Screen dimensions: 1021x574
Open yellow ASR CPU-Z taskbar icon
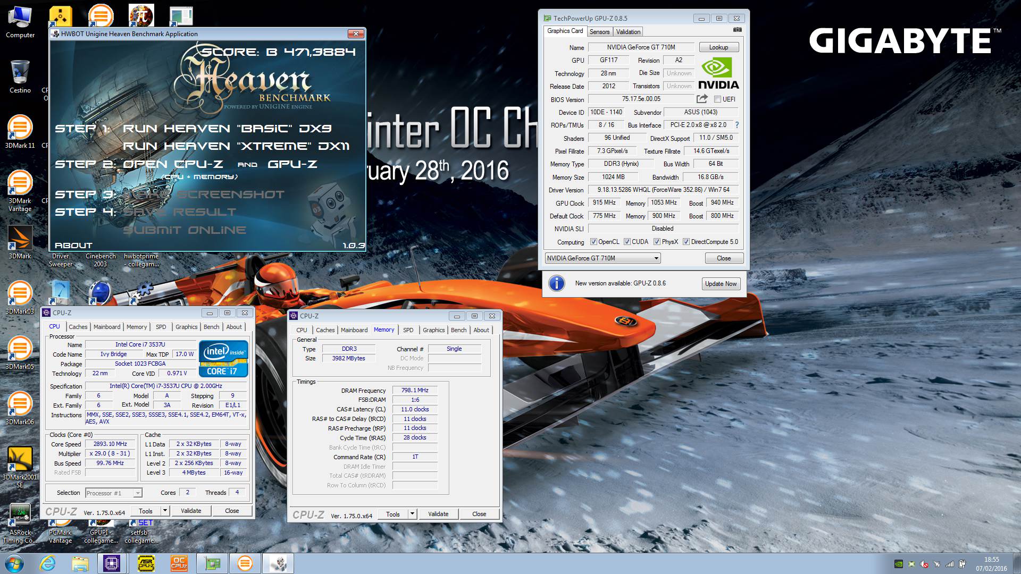(146, 563)
